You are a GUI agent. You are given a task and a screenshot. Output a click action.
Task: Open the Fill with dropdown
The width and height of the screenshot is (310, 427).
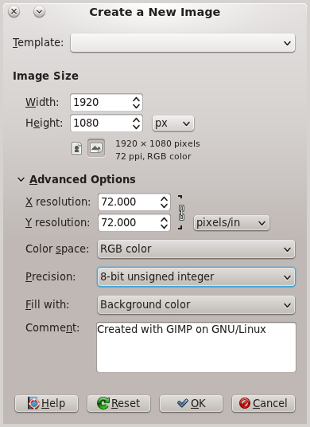click(x=196, y=305)
